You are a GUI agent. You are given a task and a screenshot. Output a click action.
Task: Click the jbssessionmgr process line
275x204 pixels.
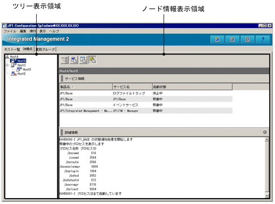coord(79,167)
